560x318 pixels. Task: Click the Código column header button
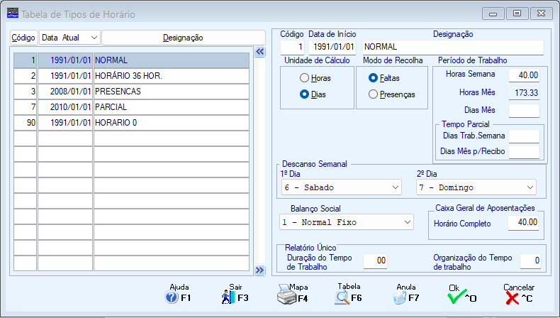click(x=23, y=37)
